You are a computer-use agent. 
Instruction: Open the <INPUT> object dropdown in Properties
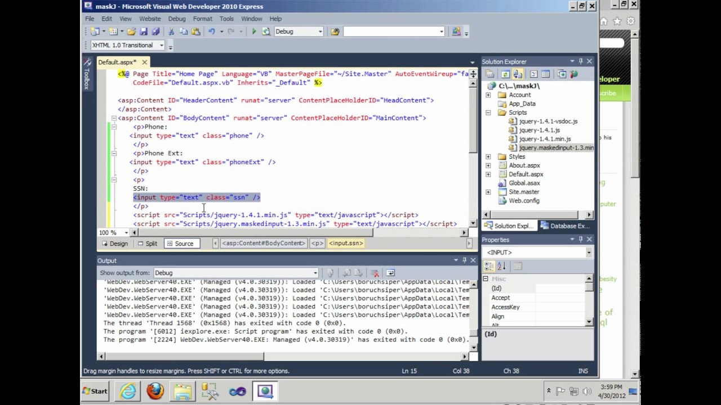pyautogui.click(x=589, y=253)
